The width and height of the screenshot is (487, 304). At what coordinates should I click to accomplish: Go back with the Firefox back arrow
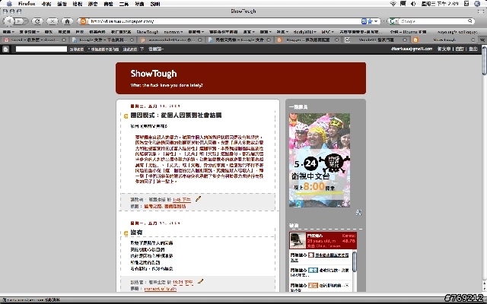(8, 21)
